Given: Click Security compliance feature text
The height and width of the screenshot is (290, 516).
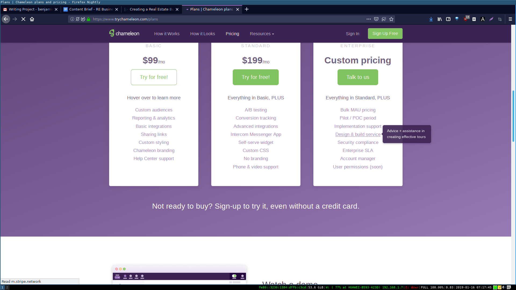Looking at the screenshot, I should tap(358, 142).
